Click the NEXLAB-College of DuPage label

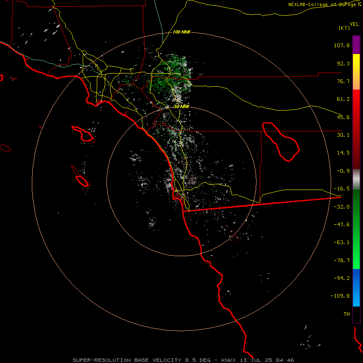[325, 4]
